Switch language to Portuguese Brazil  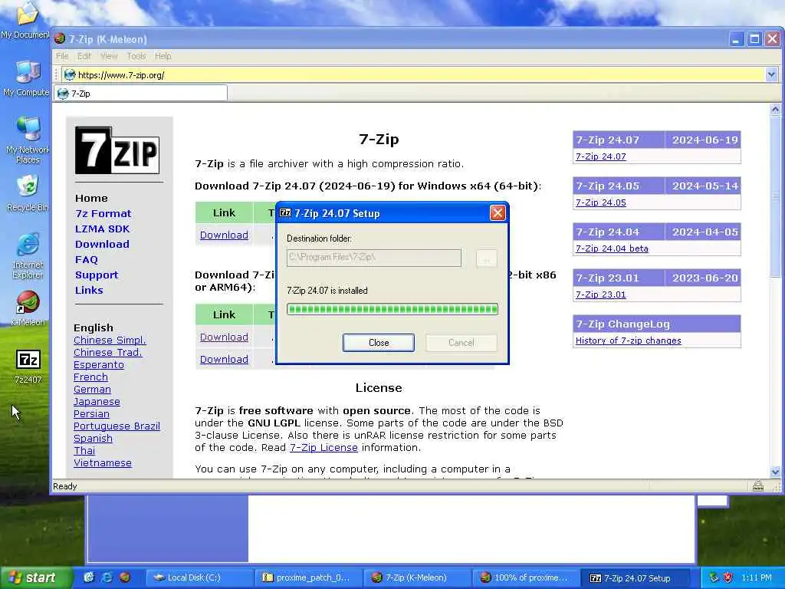[x=117, y=426]
